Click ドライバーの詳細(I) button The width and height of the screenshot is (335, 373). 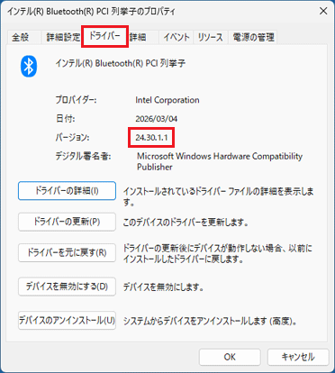pos(67,191)
